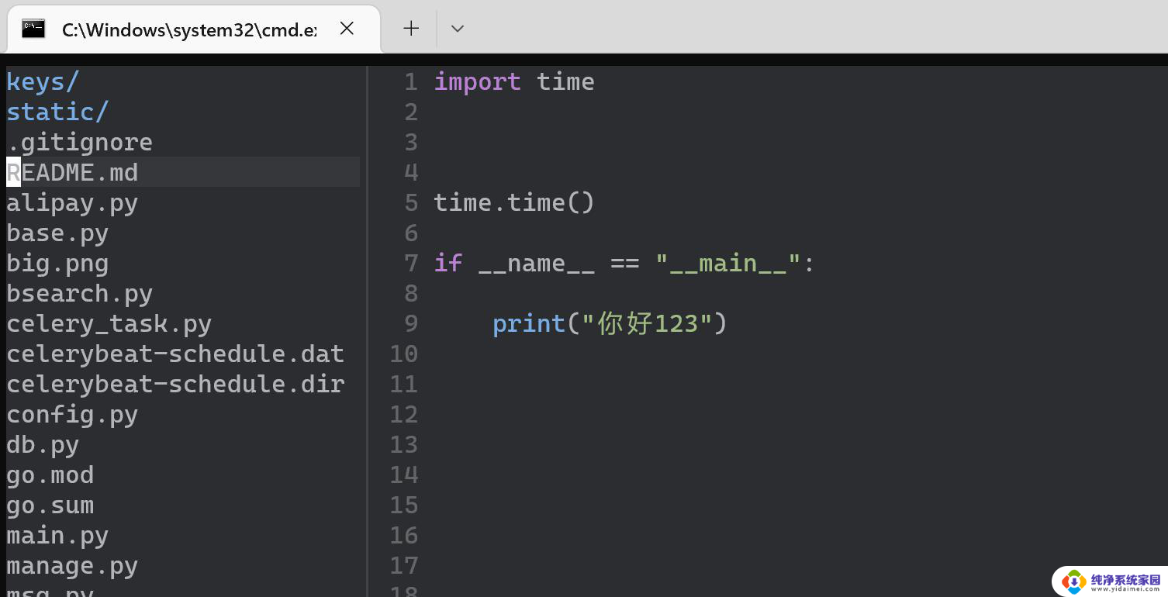Close the cmd.exe terminal tab
Viewport: 1168px width, 597px height.
[x=347, y=29]
